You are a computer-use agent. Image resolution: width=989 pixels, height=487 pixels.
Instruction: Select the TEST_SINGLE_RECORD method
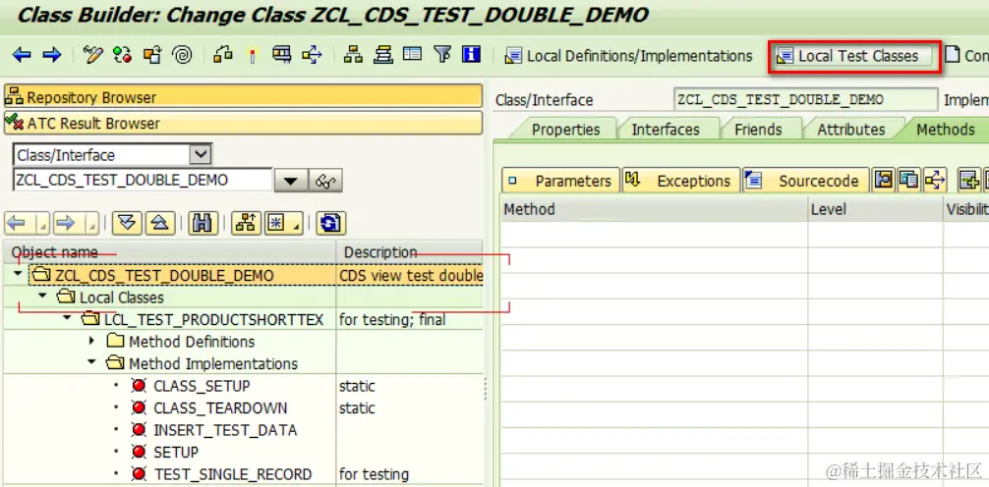click(x=232, y=474)
